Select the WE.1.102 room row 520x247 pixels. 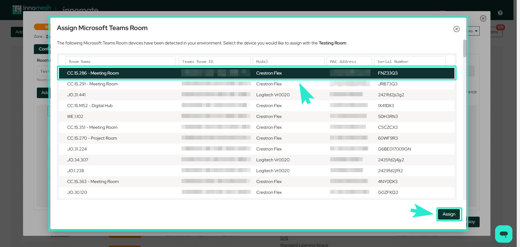[x=256, y=117]
